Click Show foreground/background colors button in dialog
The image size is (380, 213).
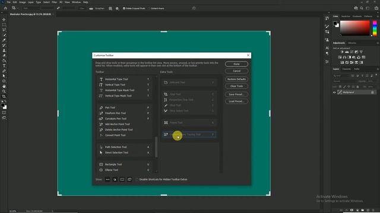coord(115,179)
